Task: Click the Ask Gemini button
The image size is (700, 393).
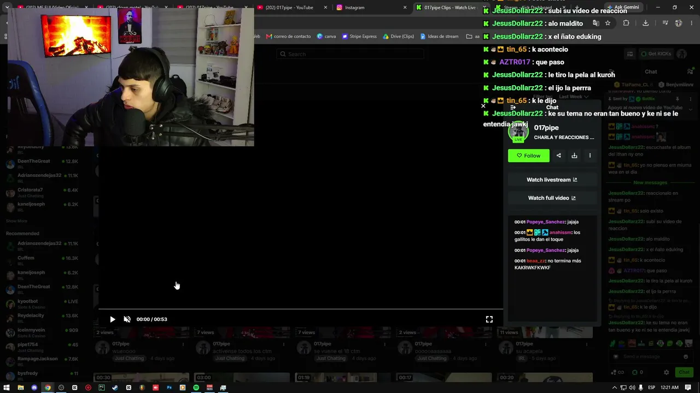Action: click(622, 8)
